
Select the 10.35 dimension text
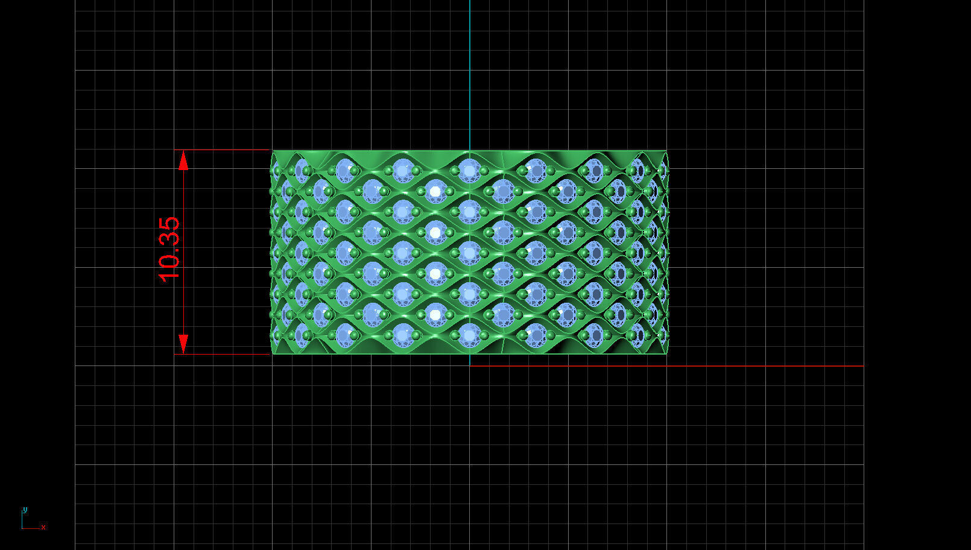169,250
